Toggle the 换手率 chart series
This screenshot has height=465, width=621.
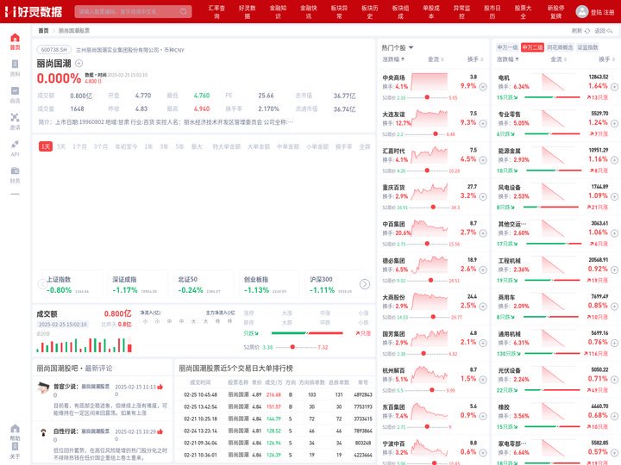click(344, 146)
